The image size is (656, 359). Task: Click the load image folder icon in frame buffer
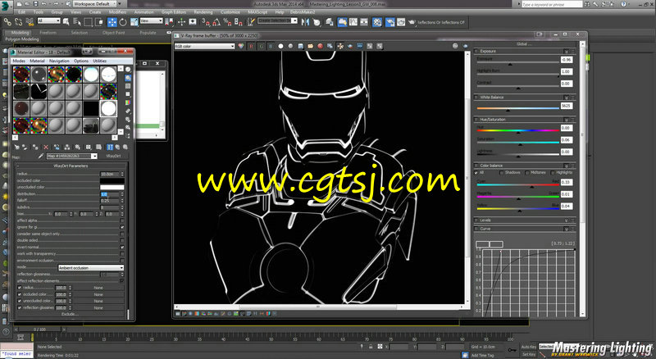310,46
